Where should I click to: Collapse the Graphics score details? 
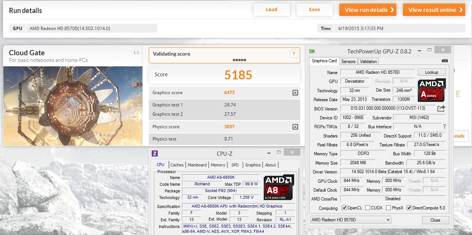[295, 93]
